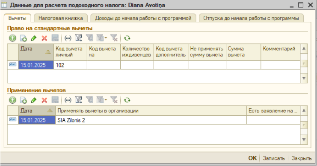The width and height of the screenshot is (317, 166).
Task: Click the Сумма вычета cell in the 102 row
Action: tap(243, 65)
